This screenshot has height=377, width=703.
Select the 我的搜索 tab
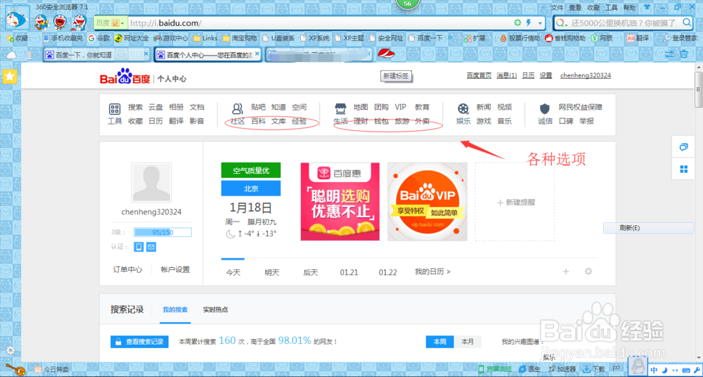175,309
